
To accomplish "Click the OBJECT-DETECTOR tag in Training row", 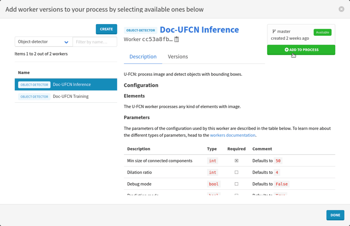I will (x=34, y=97).
